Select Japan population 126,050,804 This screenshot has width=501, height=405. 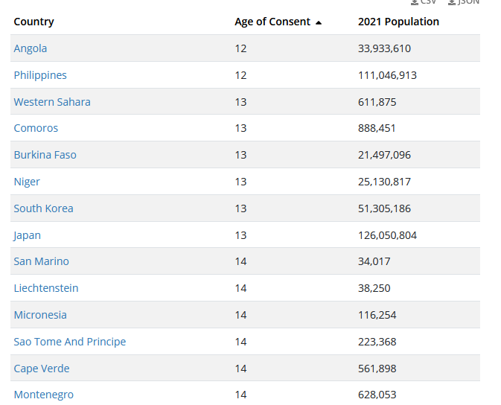(387, 235)
